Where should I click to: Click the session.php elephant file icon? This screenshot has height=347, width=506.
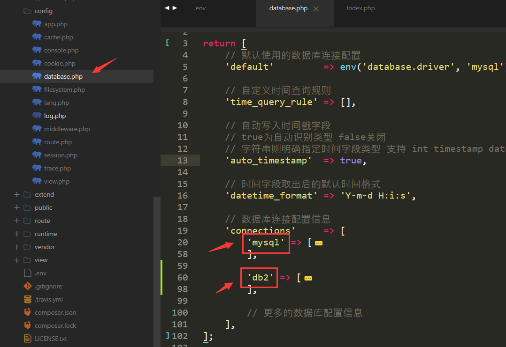[37, 155]
